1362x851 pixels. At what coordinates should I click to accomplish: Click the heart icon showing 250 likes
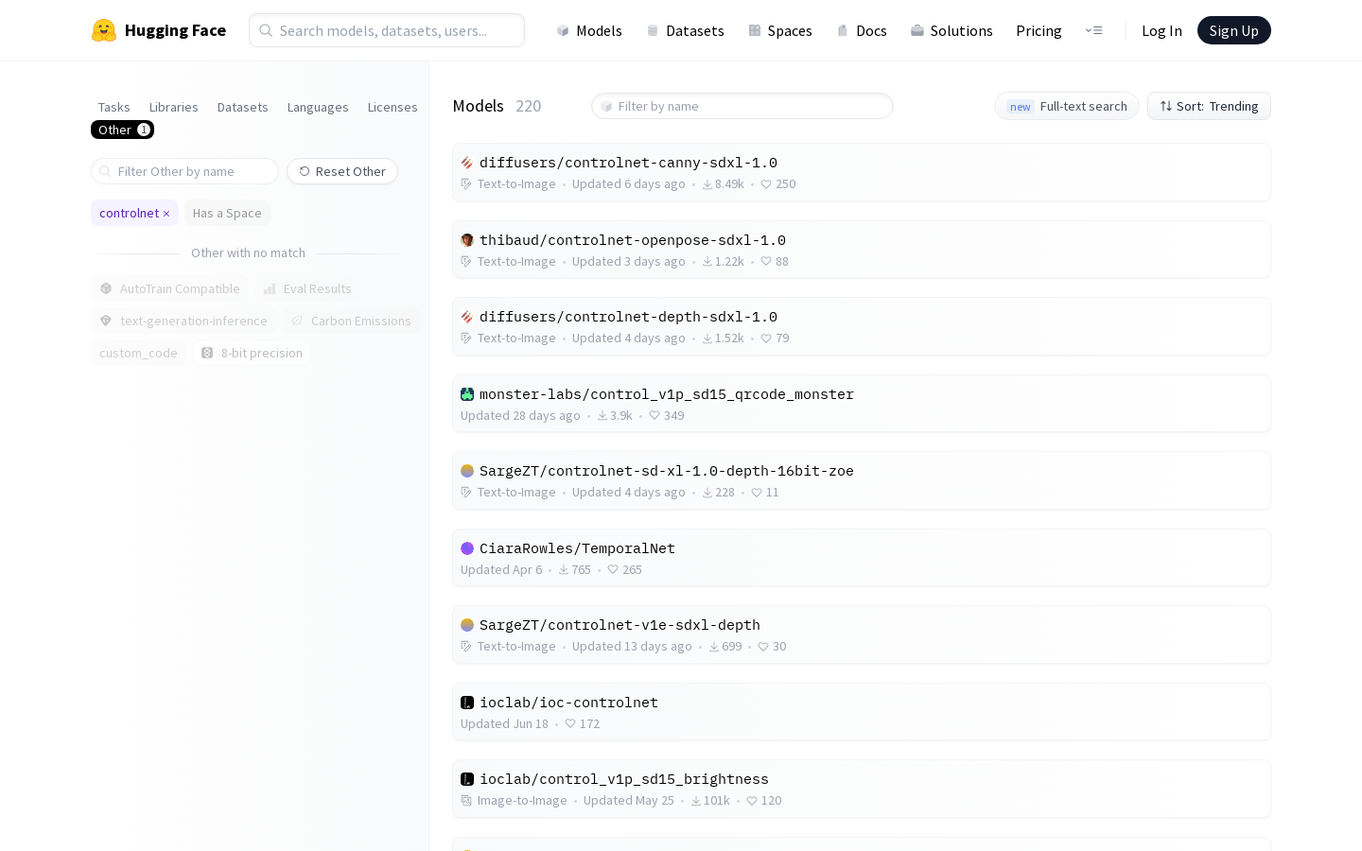(x=766, y=184)
